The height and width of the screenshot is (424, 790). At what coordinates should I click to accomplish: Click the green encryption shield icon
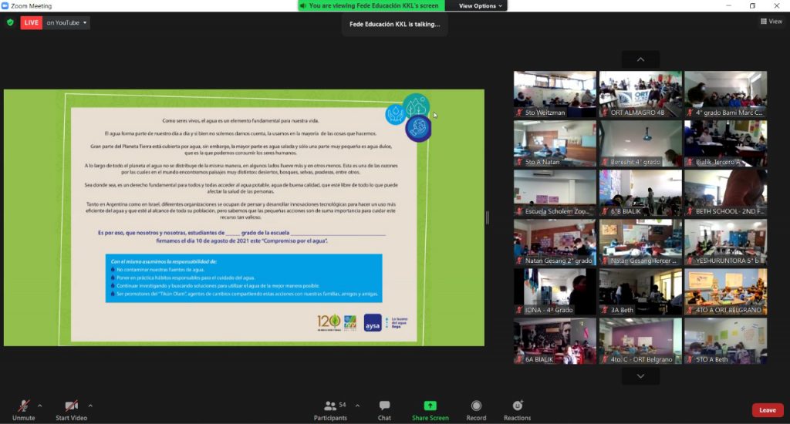click(x=10, y=22)
